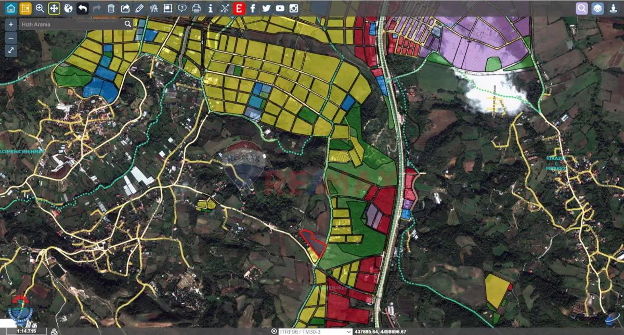Open the Instagram link icon

coord(294,8)
